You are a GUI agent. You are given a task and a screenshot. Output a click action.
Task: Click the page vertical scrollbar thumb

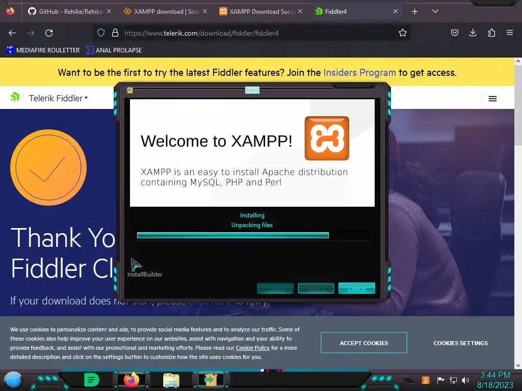[518, 105]
